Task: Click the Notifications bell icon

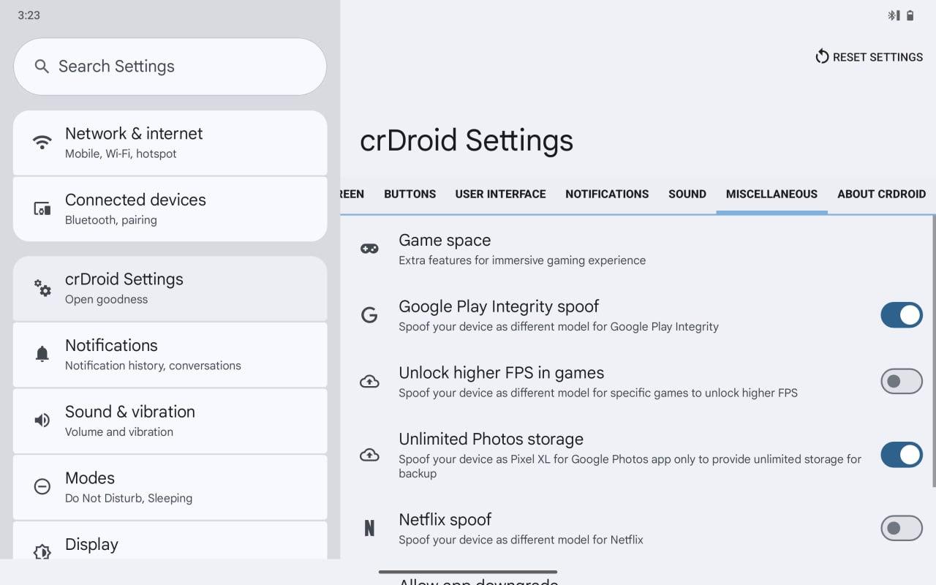Action: [x=42, y=355]
